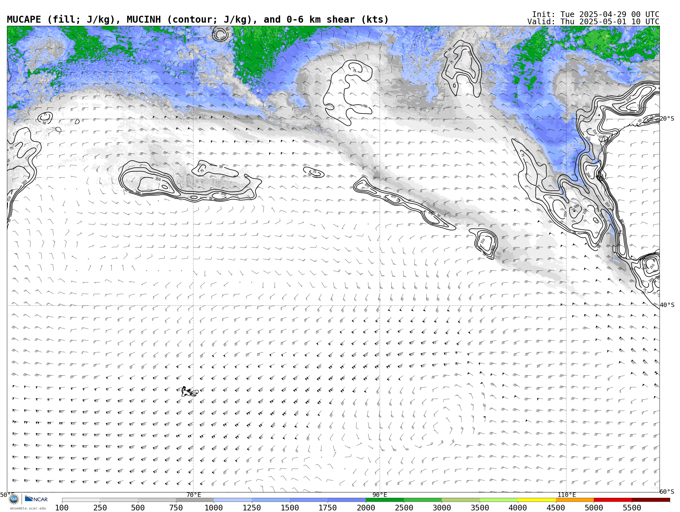Click the NSF logo
Viewport: 680px width, 512px height.
point(14,499)
